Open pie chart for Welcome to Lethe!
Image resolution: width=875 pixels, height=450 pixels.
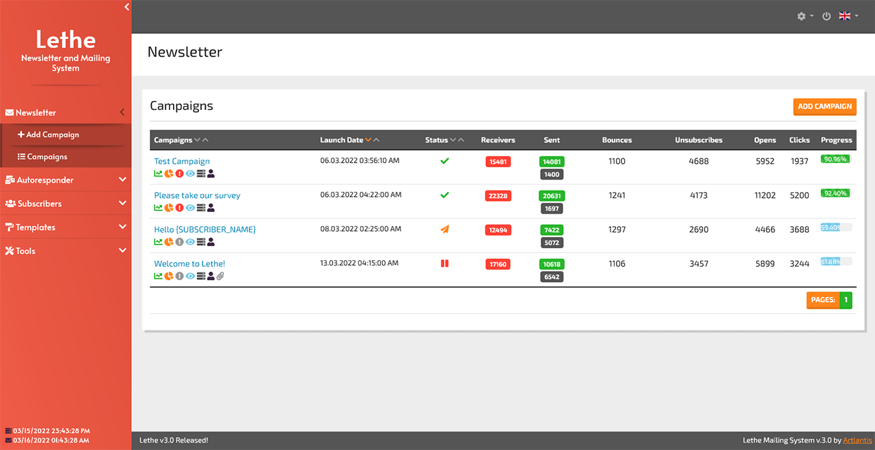click(169, 276)
